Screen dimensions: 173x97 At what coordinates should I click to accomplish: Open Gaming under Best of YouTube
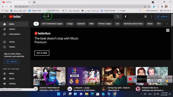[x=14, y=84]
